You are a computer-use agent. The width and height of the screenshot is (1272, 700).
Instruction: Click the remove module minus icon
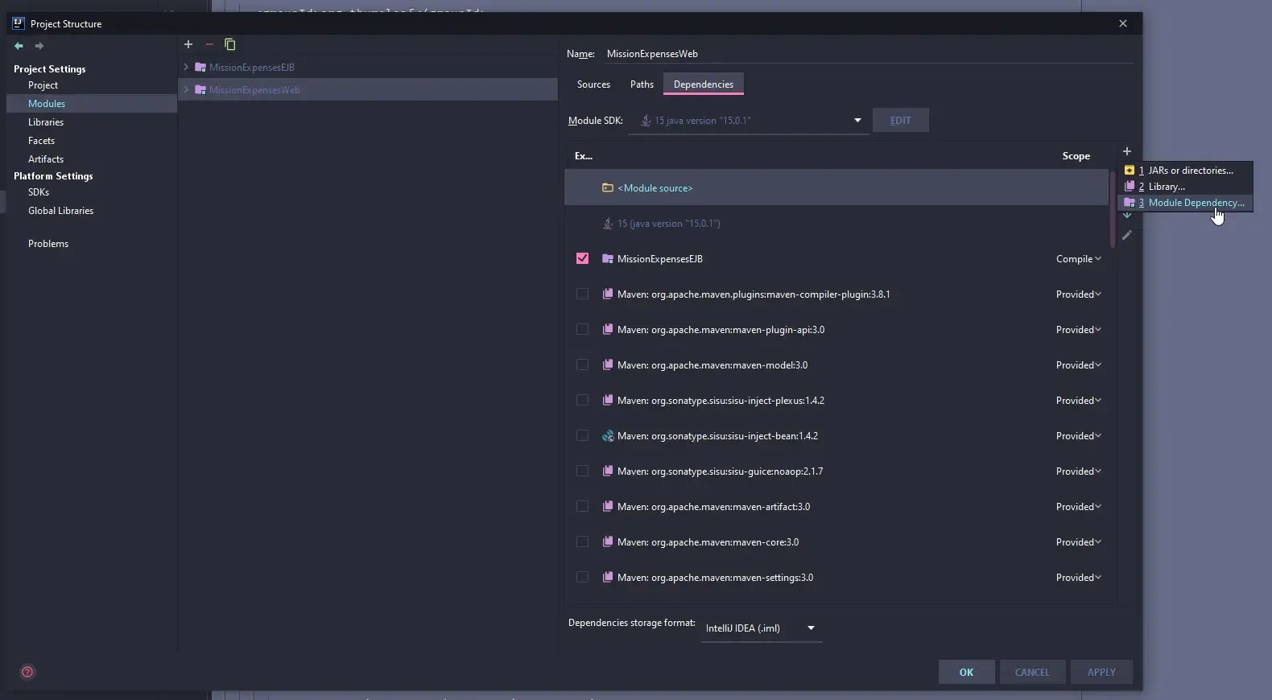(x=209, y=44)
